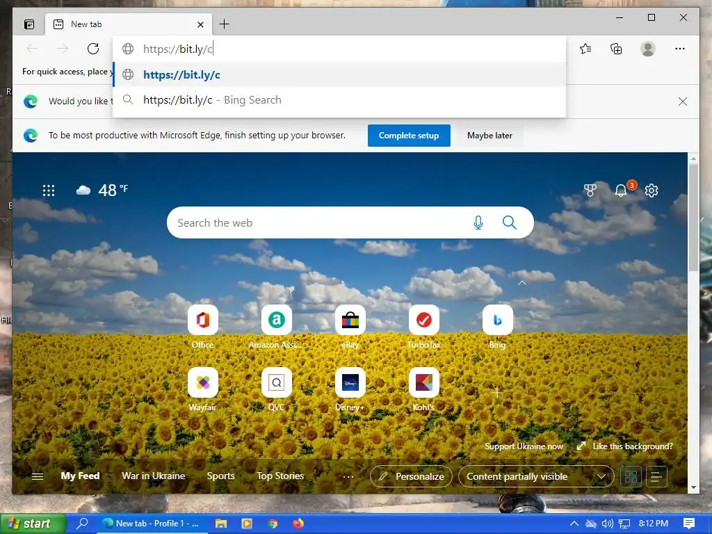Add a site with the plus tile

point(496,392)
